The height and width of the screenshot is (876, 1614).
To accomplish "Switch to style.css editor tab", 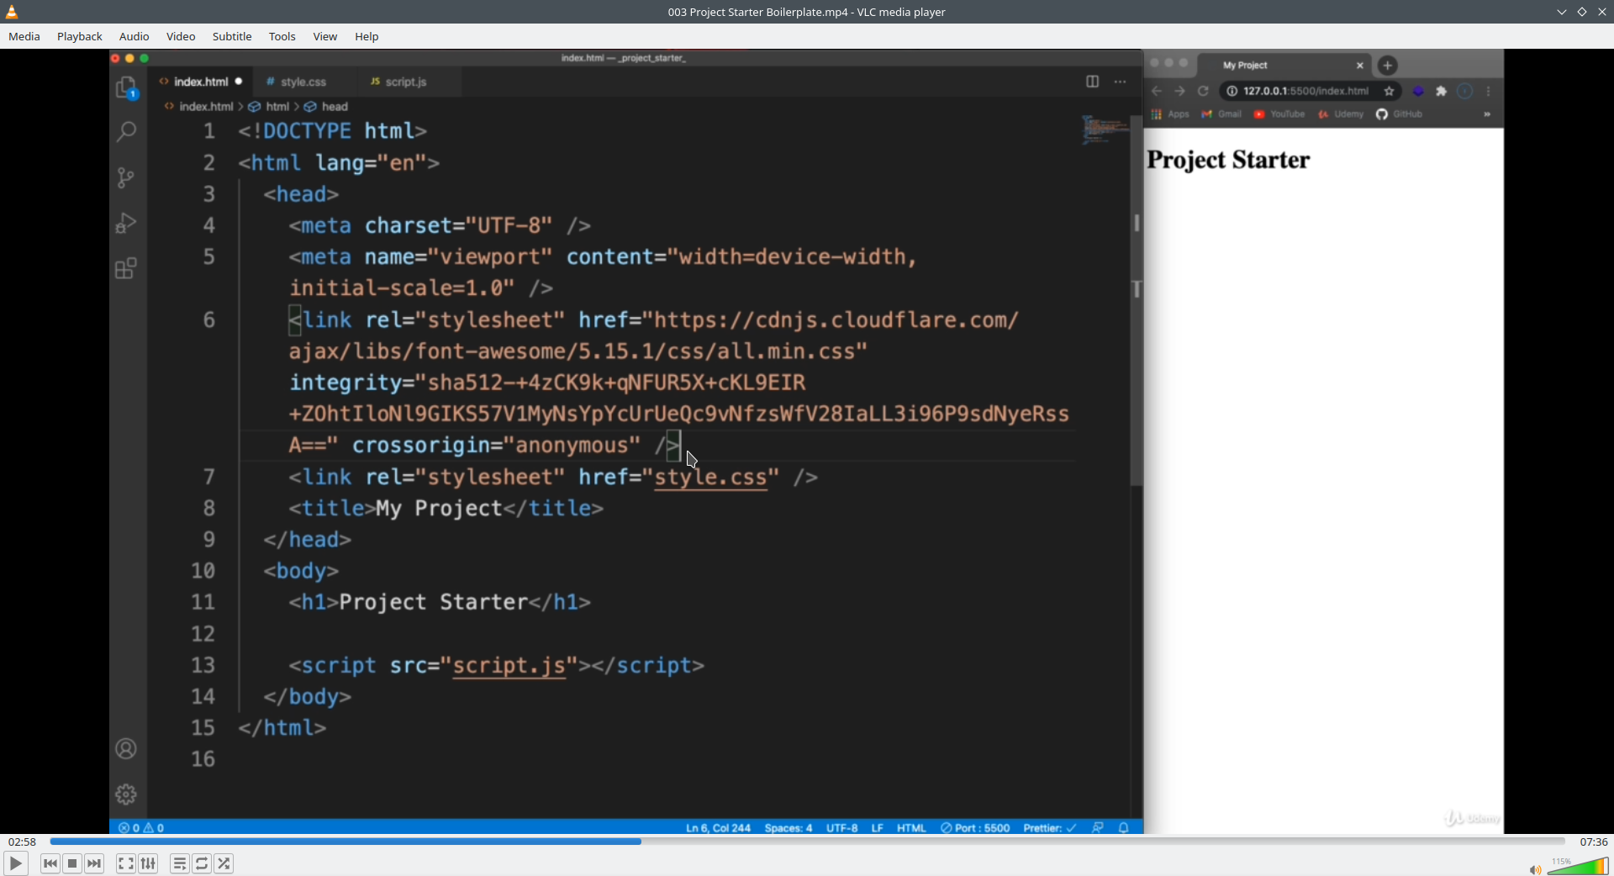I will (x=303, y=82).
